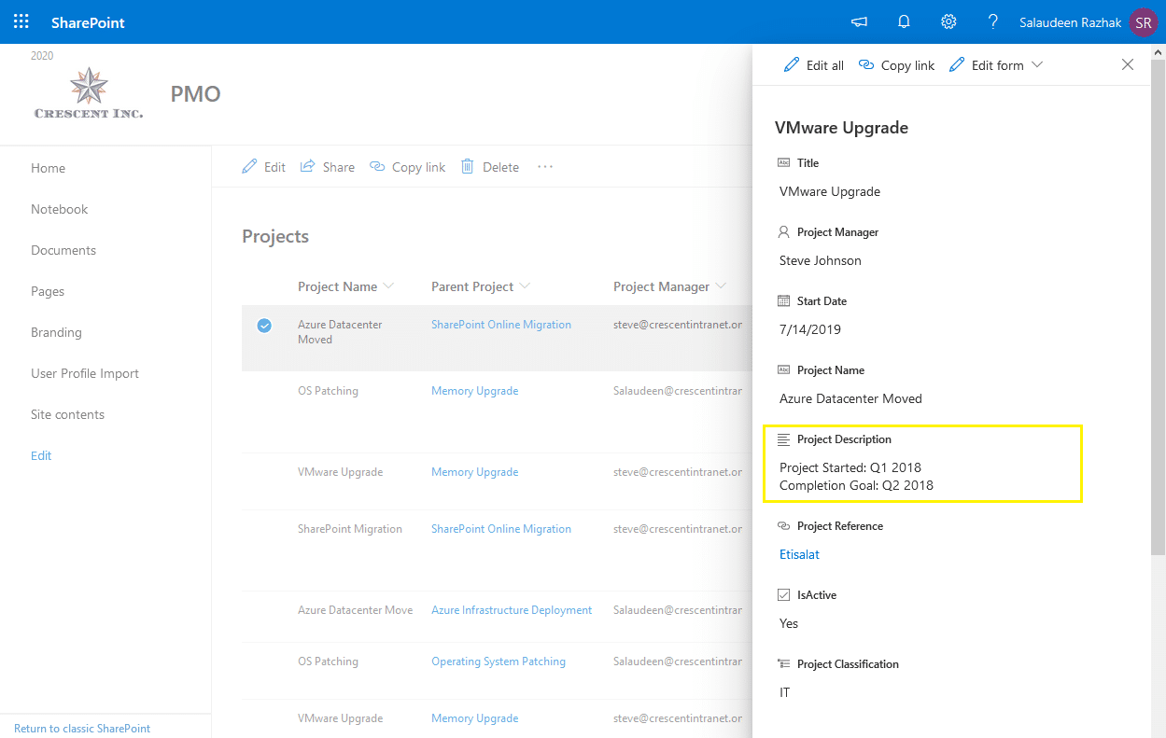This screenshot has height=738, width=1166.
Task: Expand the Edit form chevron menu
Action: click(x=1038, y=64)
